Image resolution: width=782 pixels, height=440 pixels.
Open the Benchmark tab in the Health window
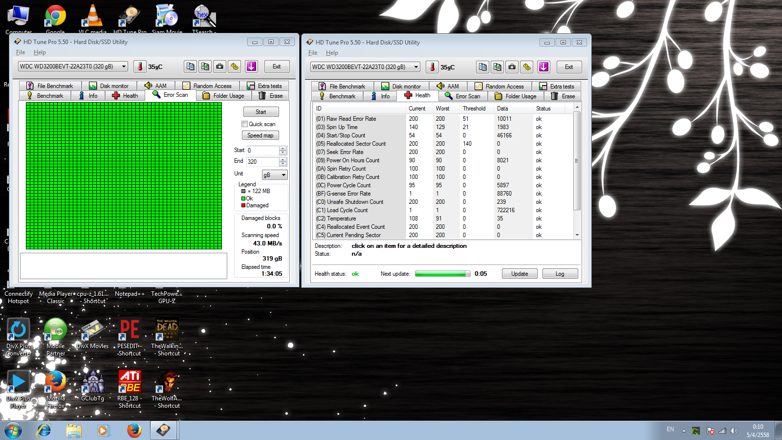click(337, 96)
